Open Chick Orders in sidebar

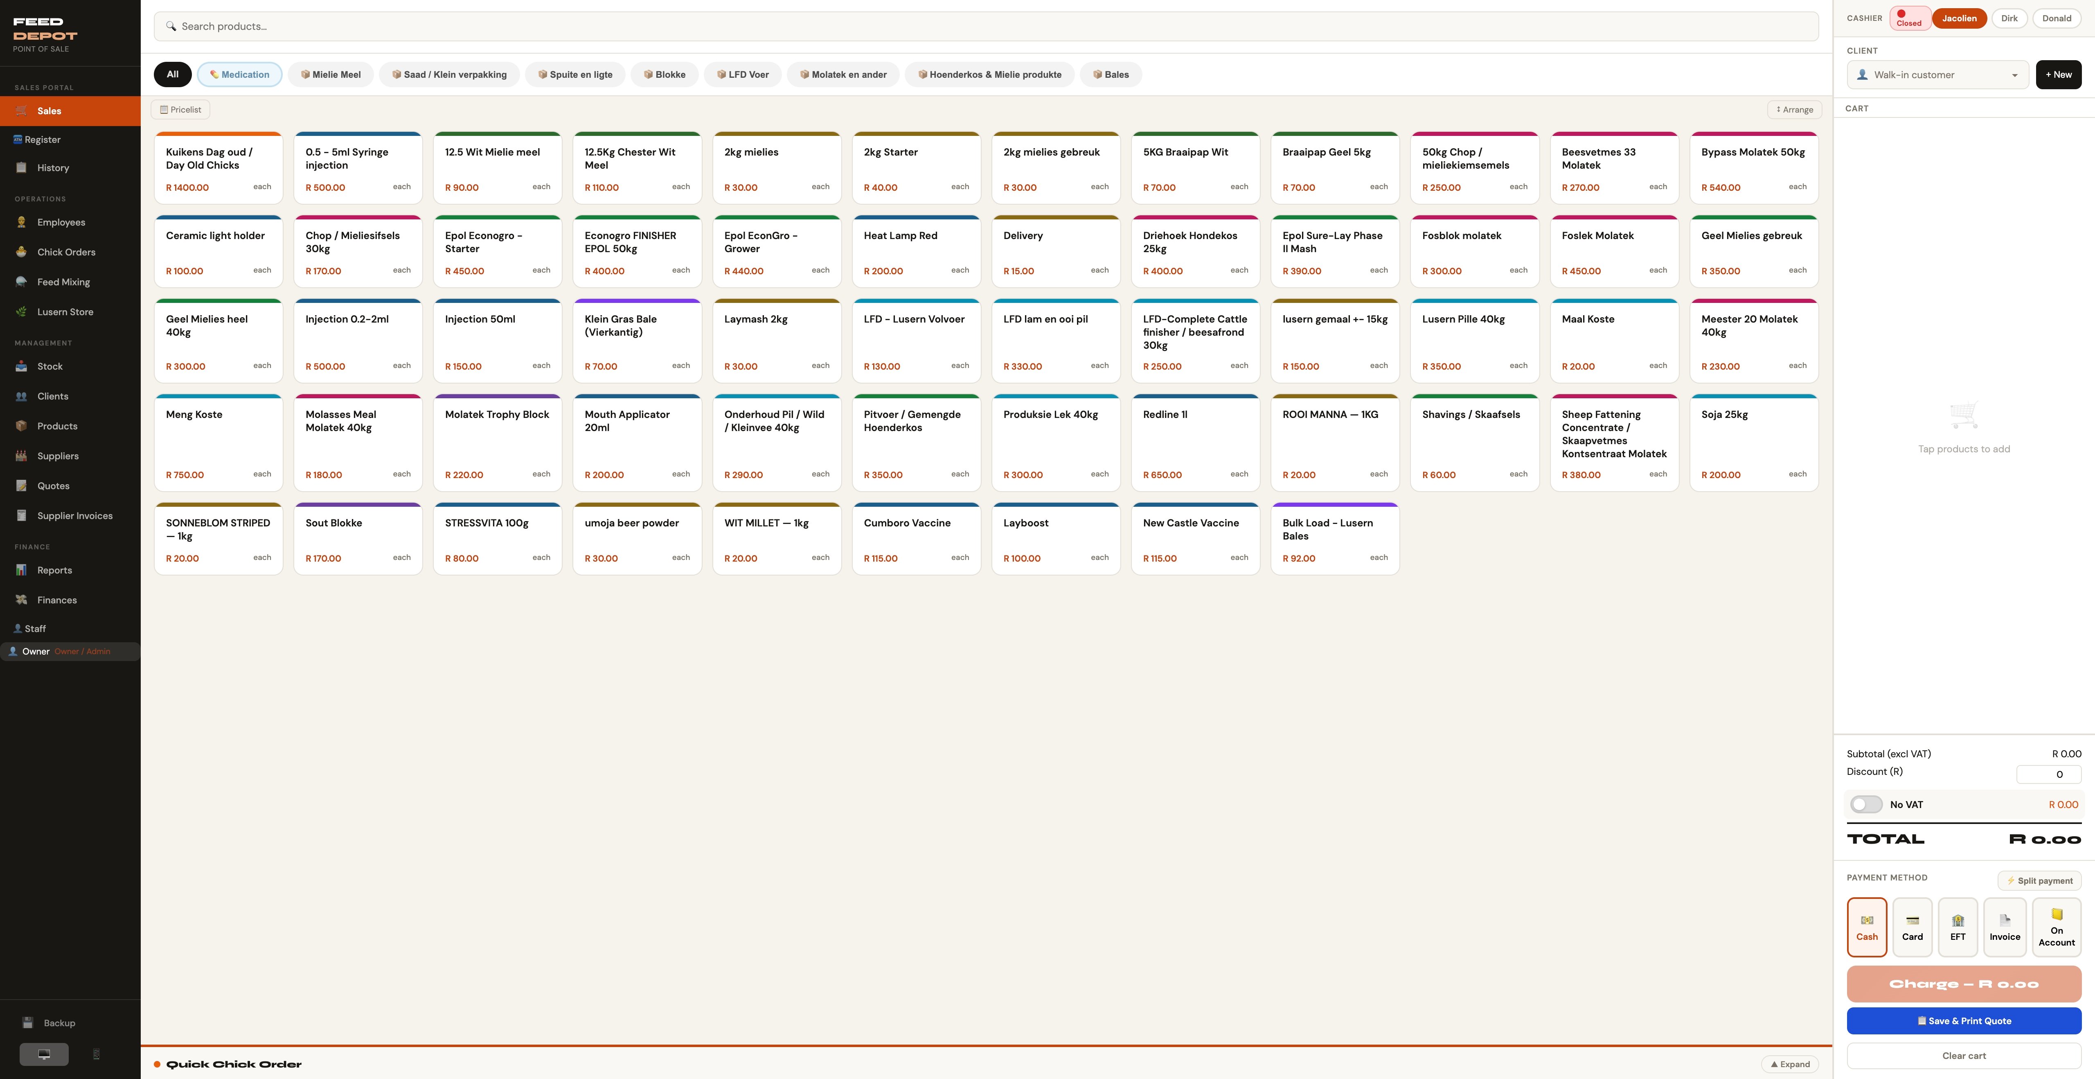66,252
